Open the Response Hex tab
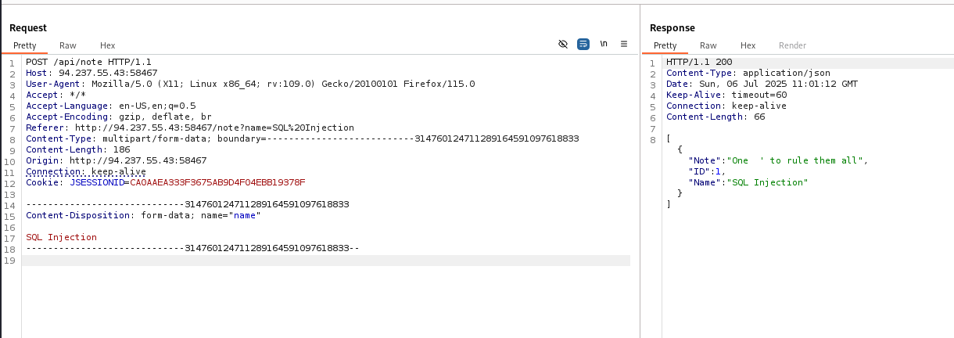 tap(748, 45)
